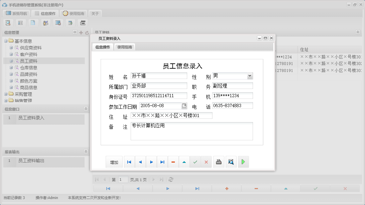Select the search/query toolbar icon
The width and height of the screenshot is (365, 205).
(x=8, y=23)
